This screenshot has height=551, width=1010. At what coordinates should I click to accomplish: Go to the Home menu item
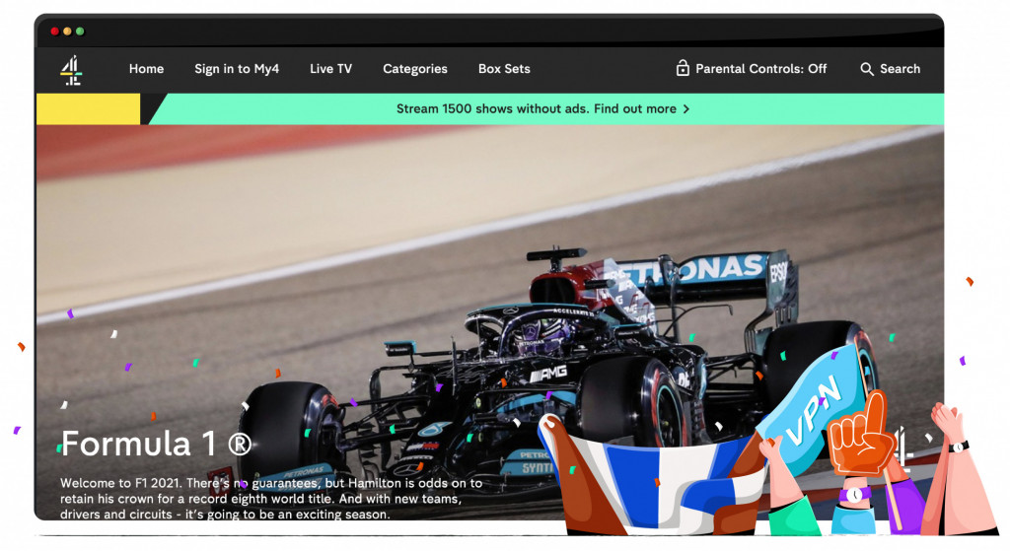pyautogui.click(x=146, y=69)
